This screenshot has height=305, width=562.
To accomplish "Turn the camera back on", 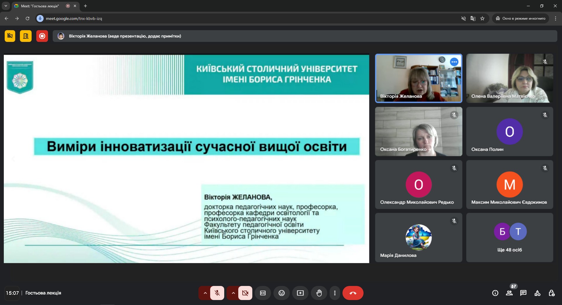I will 245,293.
